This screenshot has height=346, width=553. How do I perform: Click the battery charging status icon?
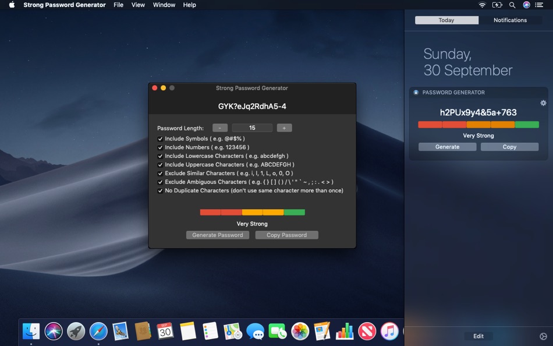pos(497,5)
